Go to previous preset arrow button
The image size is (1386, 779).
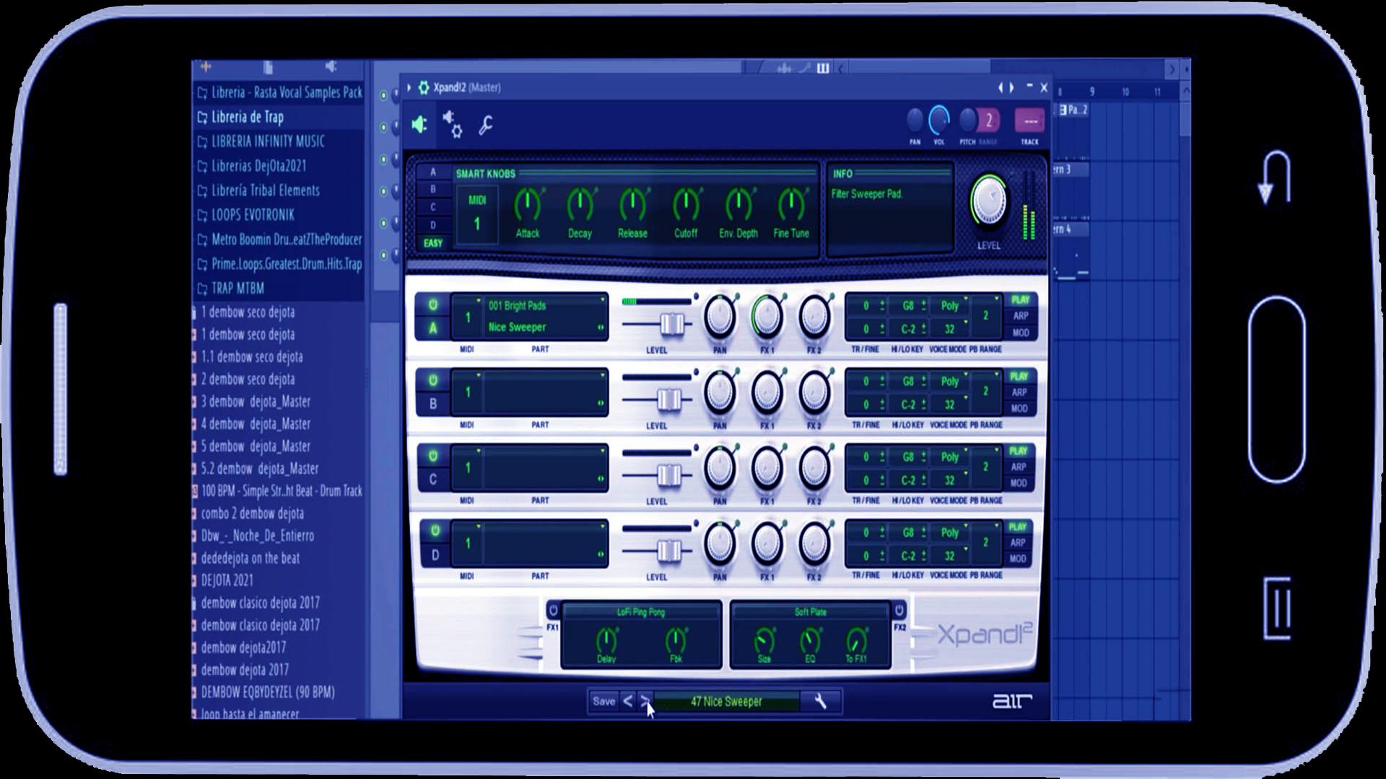point(628,701)
